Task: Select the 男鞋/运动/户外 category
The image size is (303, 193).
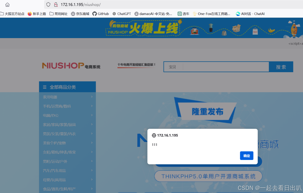Action: [x=55, y=161]
